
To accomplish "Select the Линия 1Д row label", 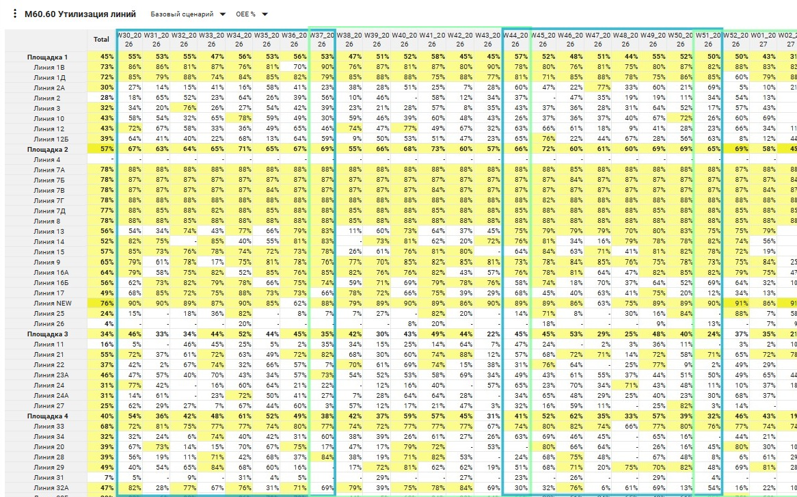I will coord(49,77).
